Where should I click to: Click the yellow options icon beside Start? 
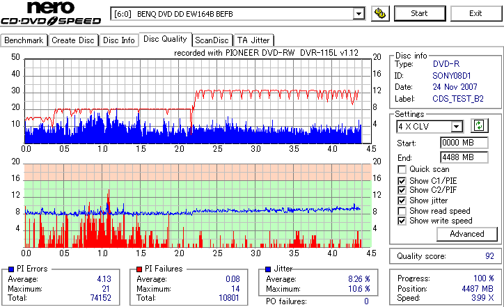coord(380,13)
